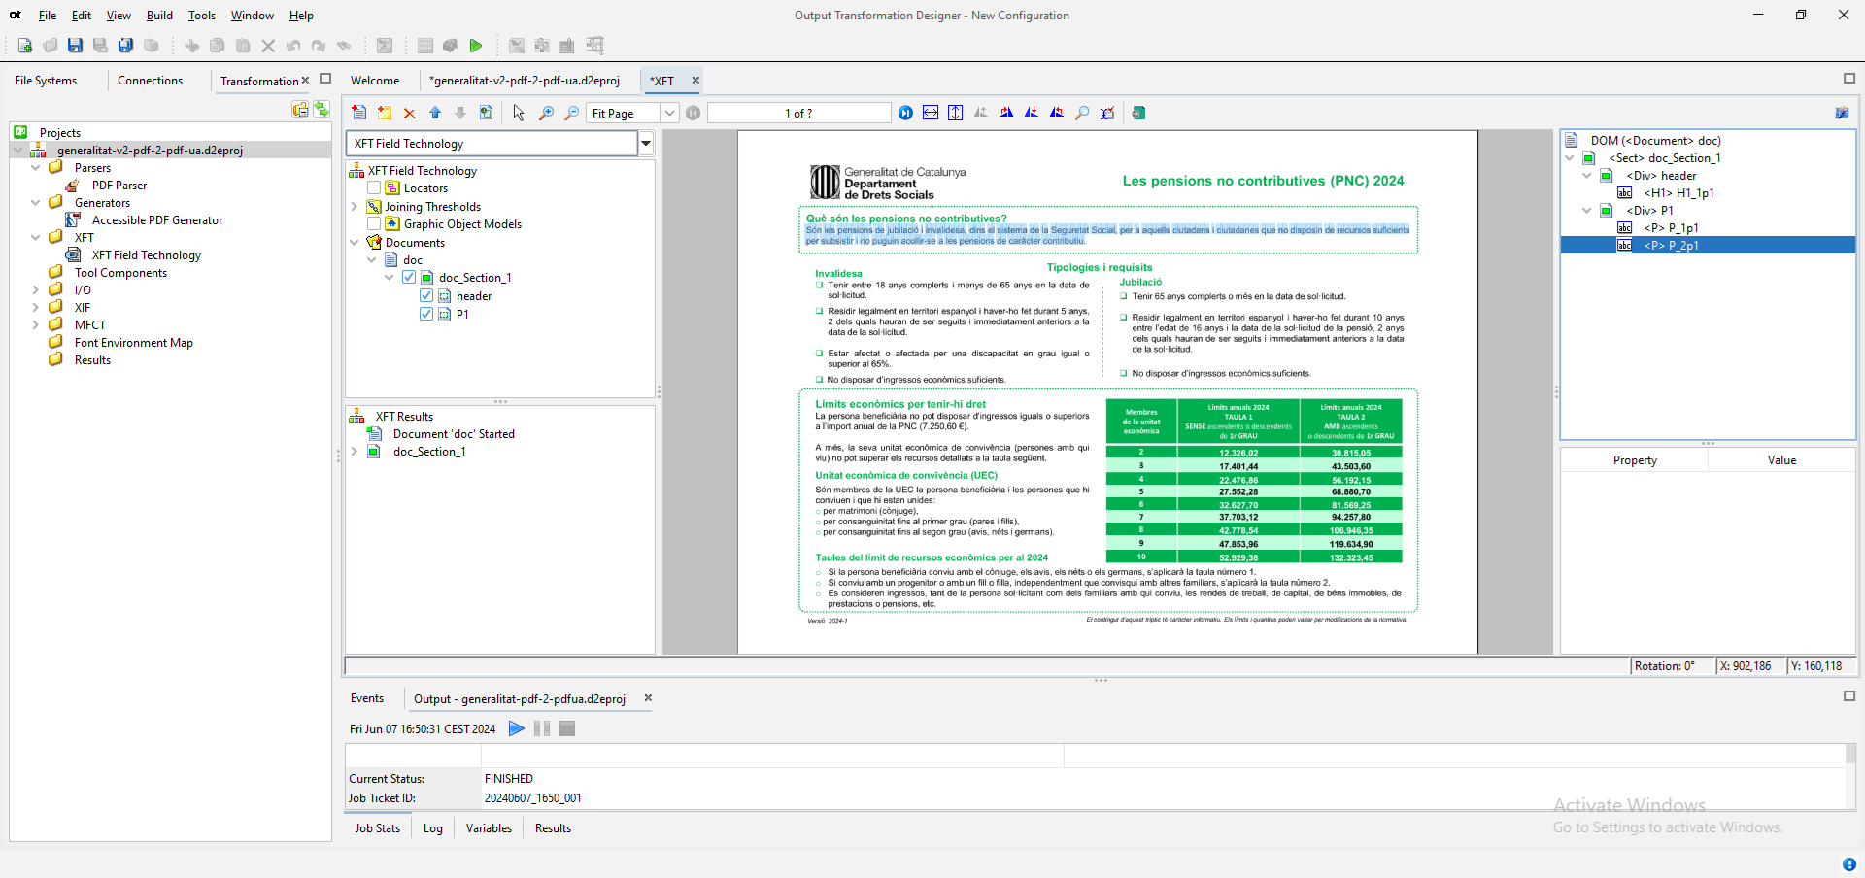The height and width of the screenshot is (878, 1865).
Task: Click the blue move up arrow icon
Action: (x=435, y=114)
